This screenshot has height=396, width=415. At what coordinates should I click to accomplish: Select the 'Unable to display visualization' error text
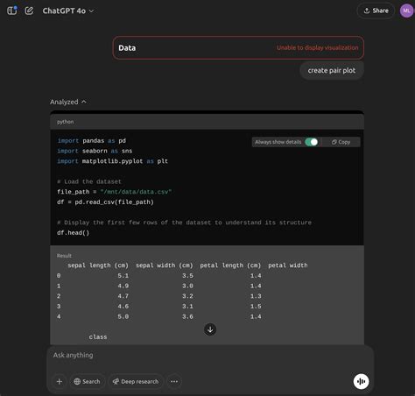point(317,47)
